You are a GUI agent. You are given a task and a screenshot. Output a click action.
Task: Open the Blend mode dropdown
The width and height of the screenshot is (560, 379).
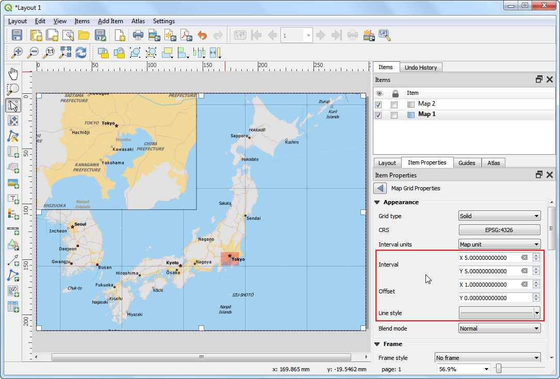pyautogui.click(x=499, y=328)
